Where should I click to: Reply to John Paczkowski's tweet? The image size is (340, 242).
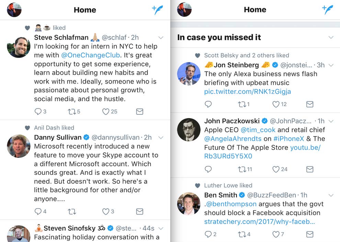(208, 169)
